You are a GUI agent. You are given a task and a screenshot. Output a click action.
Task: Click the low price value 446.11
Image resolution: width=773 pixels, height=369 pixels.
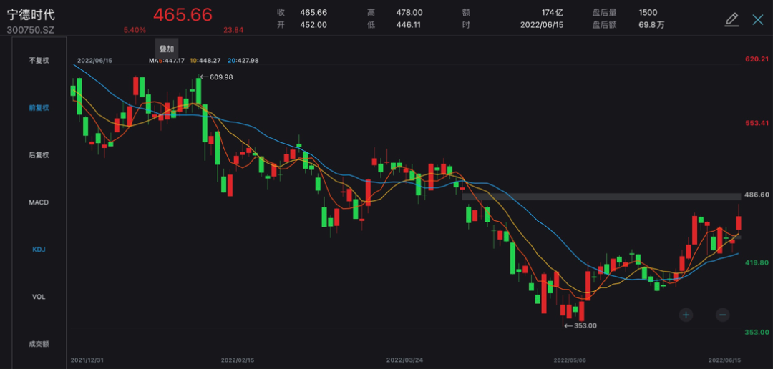pos(408,25)
